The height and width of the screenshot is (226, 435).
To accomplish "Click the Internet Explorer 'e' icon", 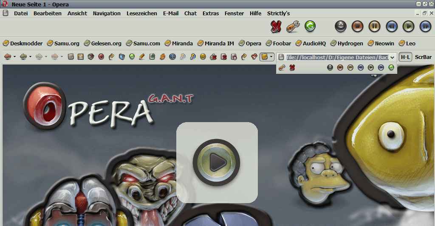I will (172, 57).
